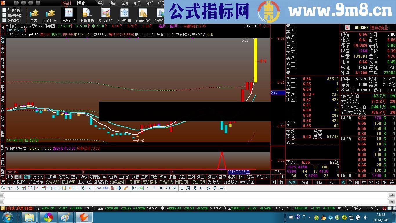Open the 系统 menu
The height and width of the screenshot is (223, 396).
tap(101, 3)
